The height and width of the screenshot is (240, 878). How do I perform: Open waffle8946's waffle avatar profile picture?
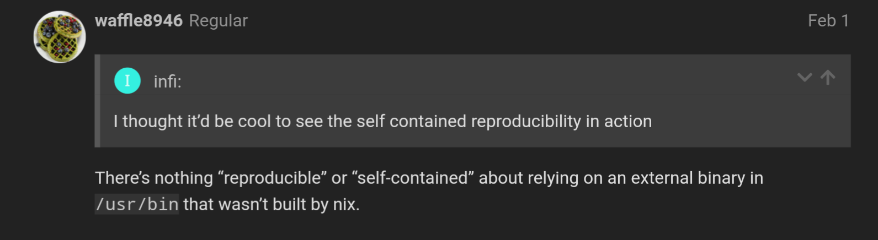pos(60,37)
